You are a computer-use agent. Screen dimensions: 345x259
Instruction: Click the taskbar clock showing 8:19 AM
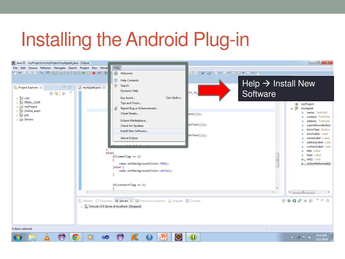(x=321, y=237)
